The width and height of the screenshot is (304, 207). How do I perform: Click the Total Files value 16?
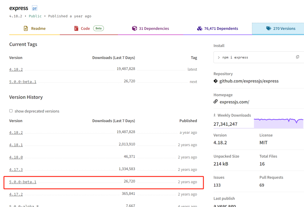[x=262, y=164]
